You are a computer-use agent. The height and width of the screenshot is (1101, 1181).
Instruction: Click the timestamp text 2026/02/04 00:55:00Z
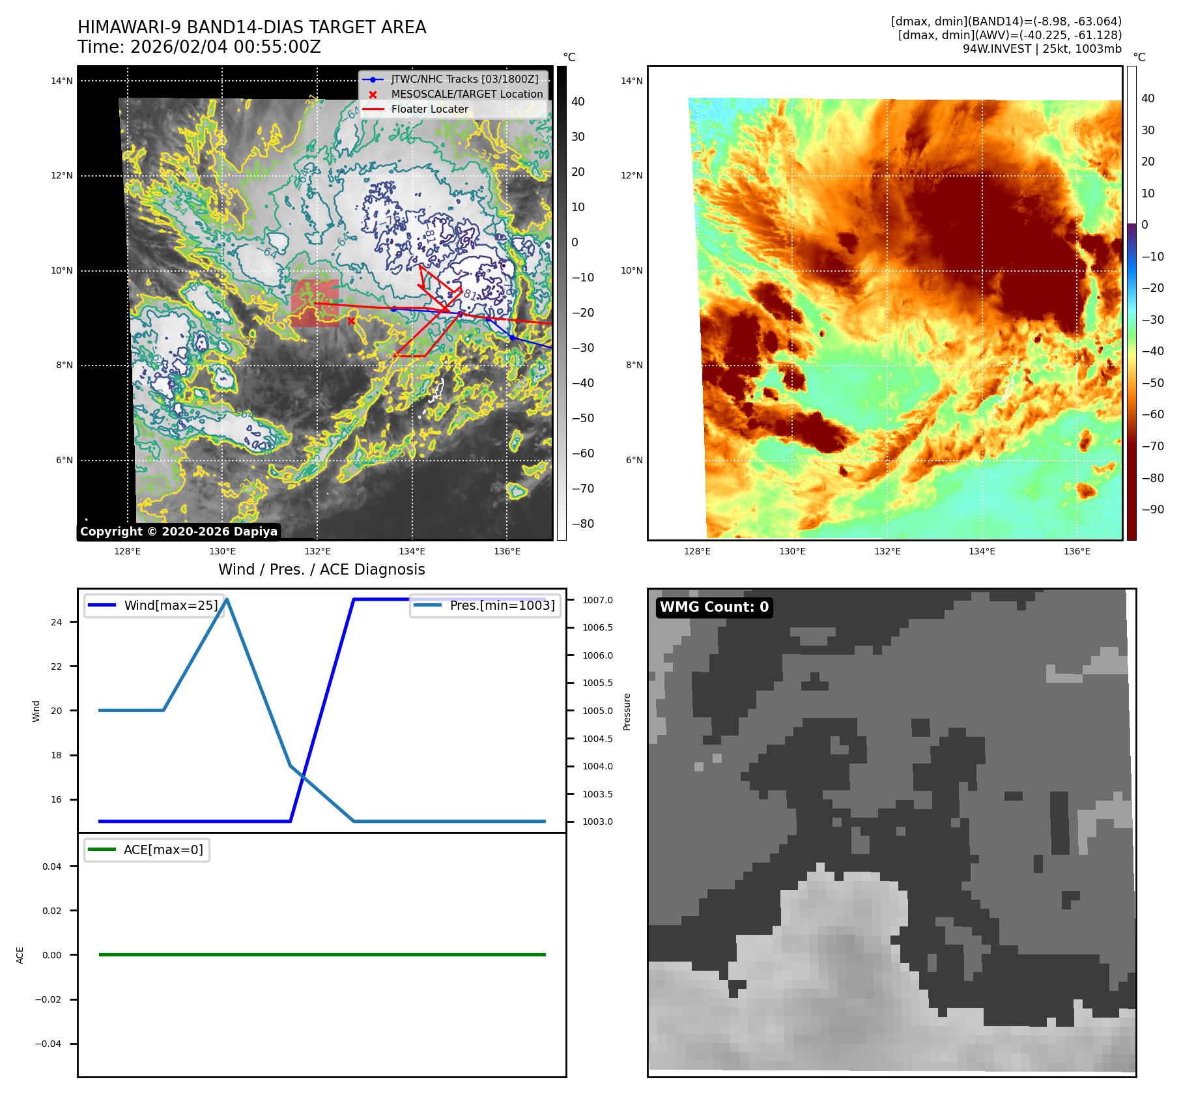tap(225, 47)
